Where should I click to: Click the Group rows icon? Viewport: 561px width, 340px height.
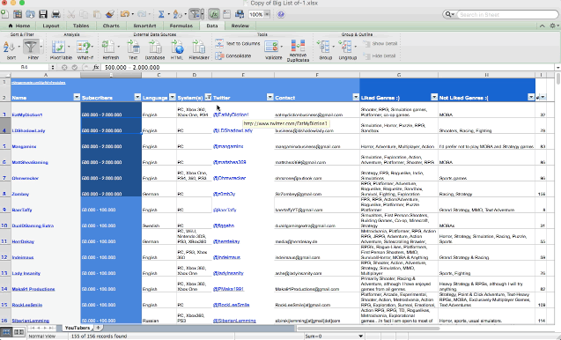(323, 47)
